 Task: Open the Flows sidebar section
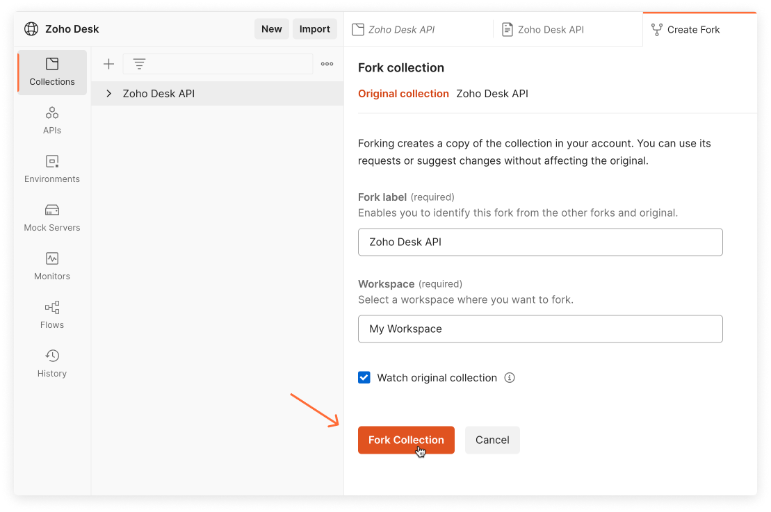pyautogui.click(x=52, y=315)
